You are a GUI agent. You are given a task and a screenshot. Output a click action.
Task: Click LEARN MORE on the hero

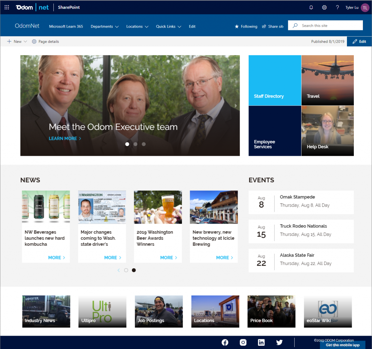click(x=65, y=138)
